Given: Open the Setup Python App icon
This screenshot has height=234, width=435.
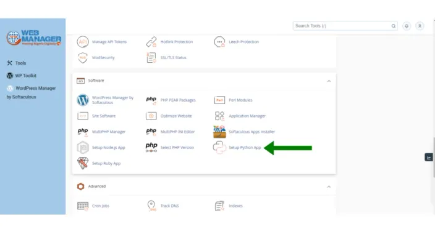Looking at the screenshot, I should (x=219, y=147).
